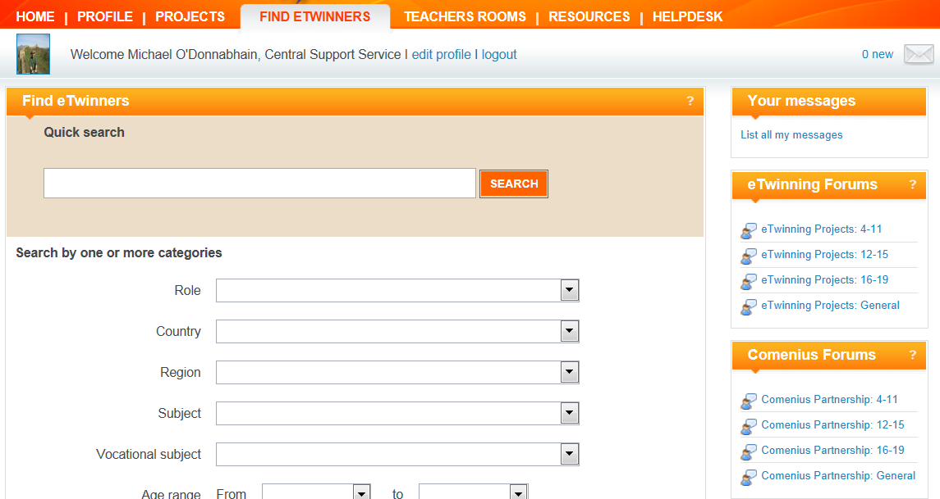Click the forum icon beside Comenius Partnership: 16-19
Viewport: 940px width, 499px height.
749,451
